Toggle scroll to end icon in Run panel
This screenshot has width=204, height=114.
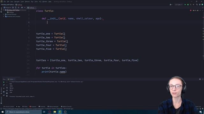pyautogui.click(x=7, y=91)
